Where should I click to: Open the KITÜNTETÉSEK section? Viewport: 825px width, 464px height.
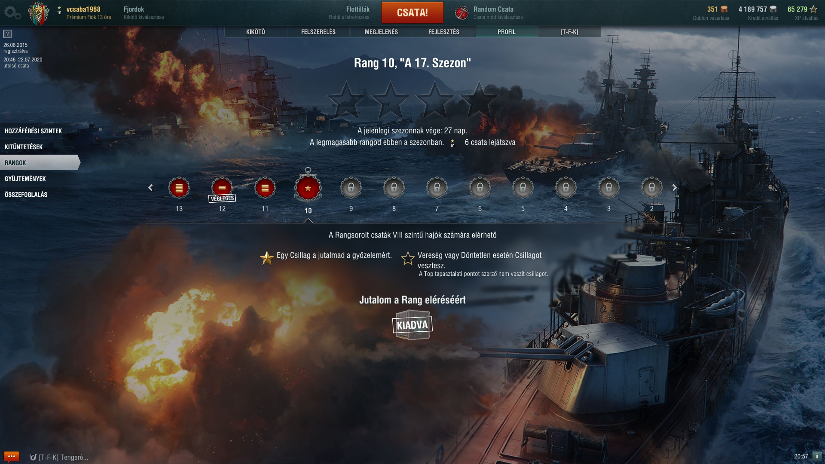click(24, 147)
